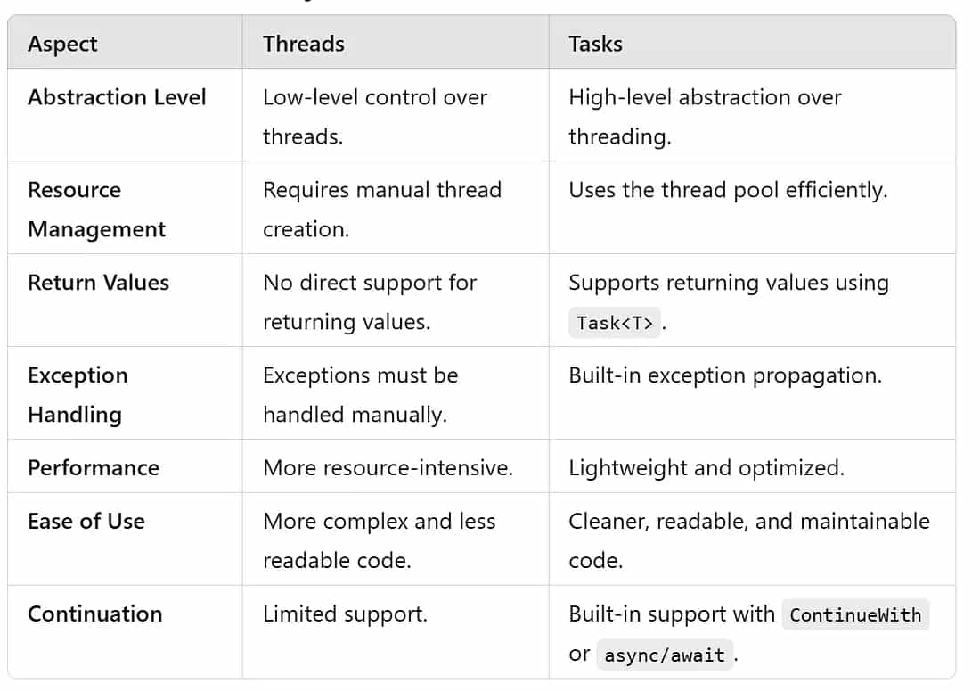Select the Continuation row label
The height and width of the screenshot is (692, 980).
(95, 614)
